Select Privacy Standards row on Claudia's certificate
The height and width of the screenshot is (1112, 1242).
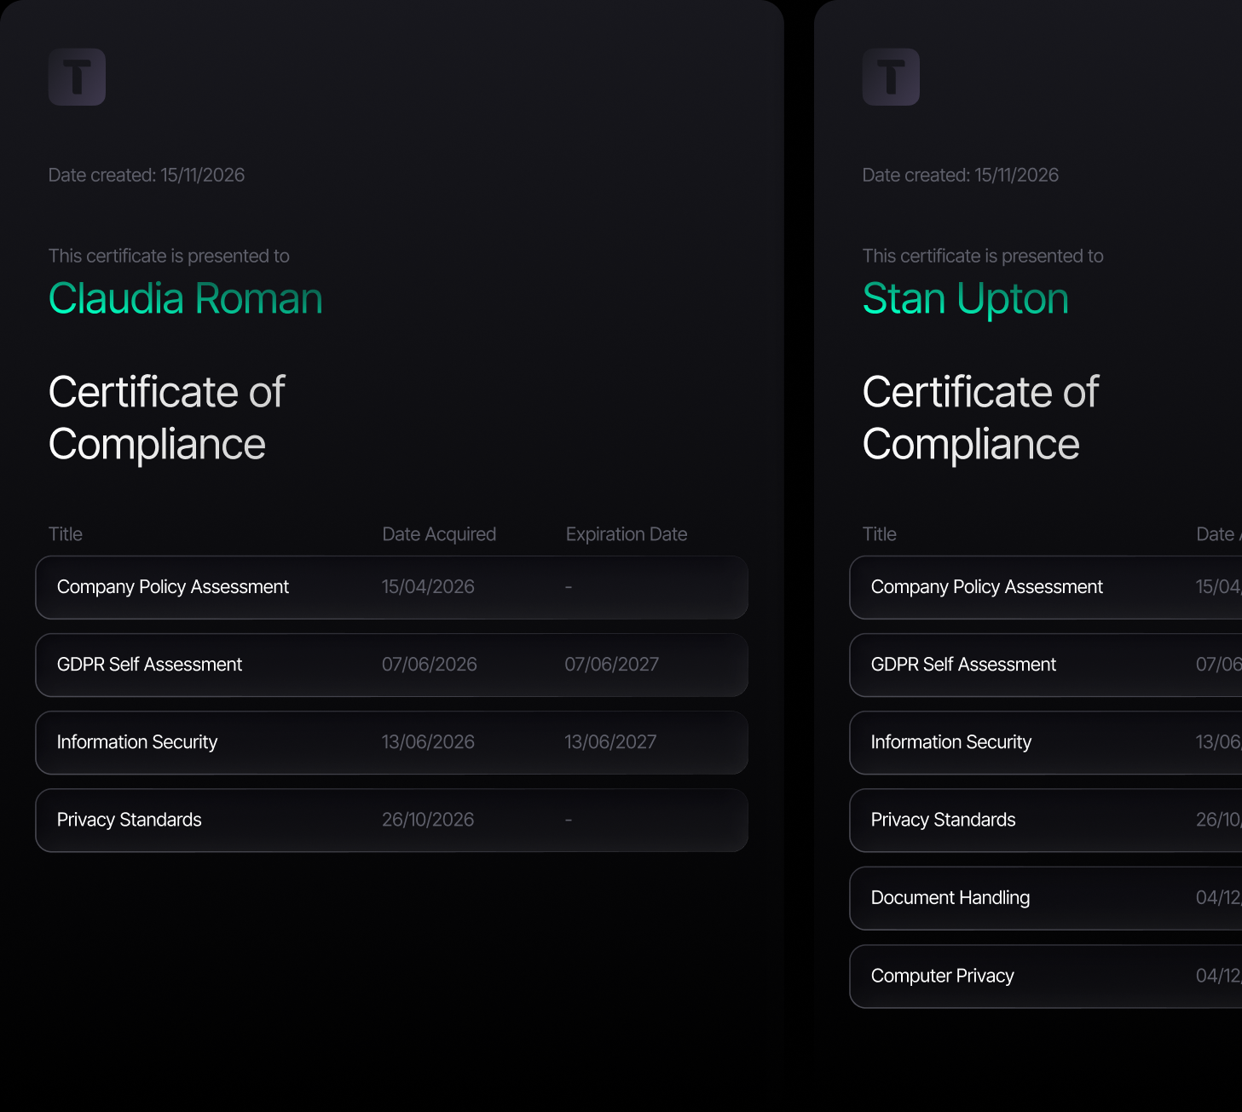click(391, 821)
